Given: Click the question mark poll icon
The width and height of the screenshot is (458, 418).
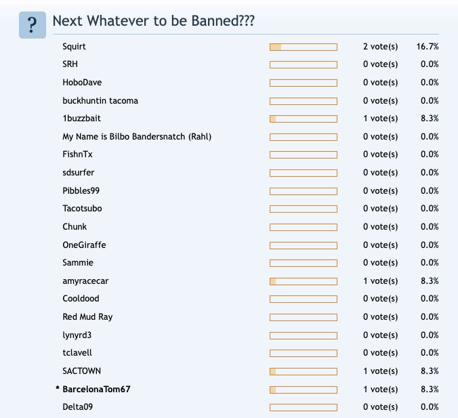Looking at the screenshot, I should [33, 25].
